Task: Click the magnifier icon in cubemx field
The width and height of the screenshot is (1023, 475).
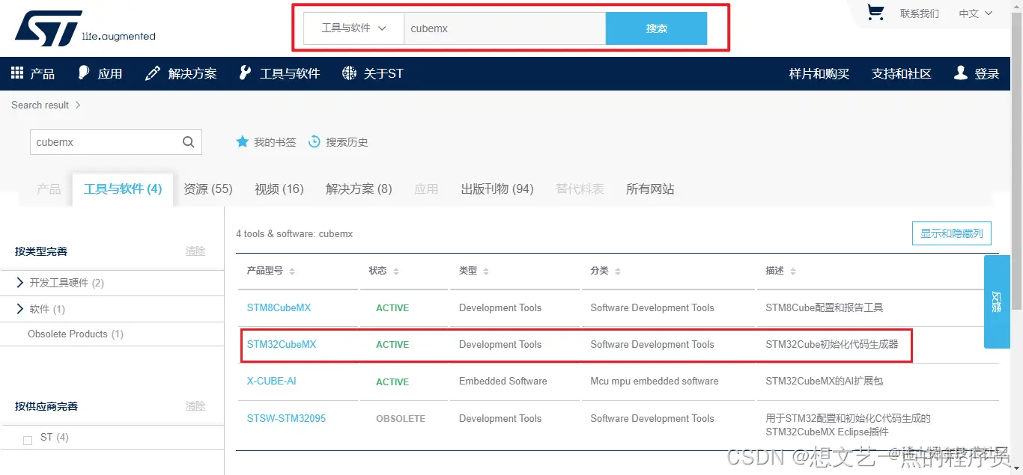Action: point(189,142)
